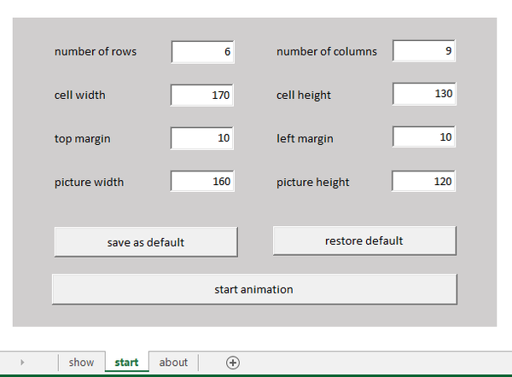Image resolution: width=512 pixels, height=377 pixels.
Task: Click the 'top margin' label
Action: pyautogui.click(x=82, y=139)
